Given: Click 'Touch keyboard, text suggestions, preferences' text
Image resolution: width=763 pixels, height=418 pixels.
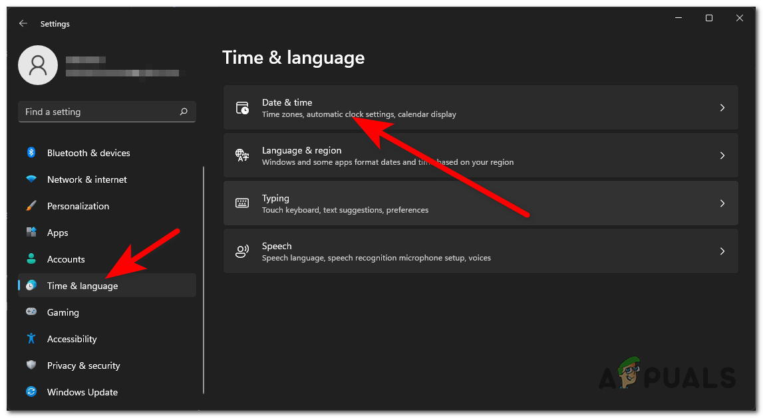Looking at the screenshot, I should [345, 210].
